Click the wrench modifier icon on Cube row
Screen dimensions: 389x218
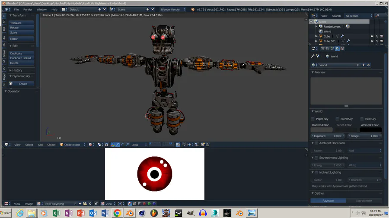tap(342, 36)
